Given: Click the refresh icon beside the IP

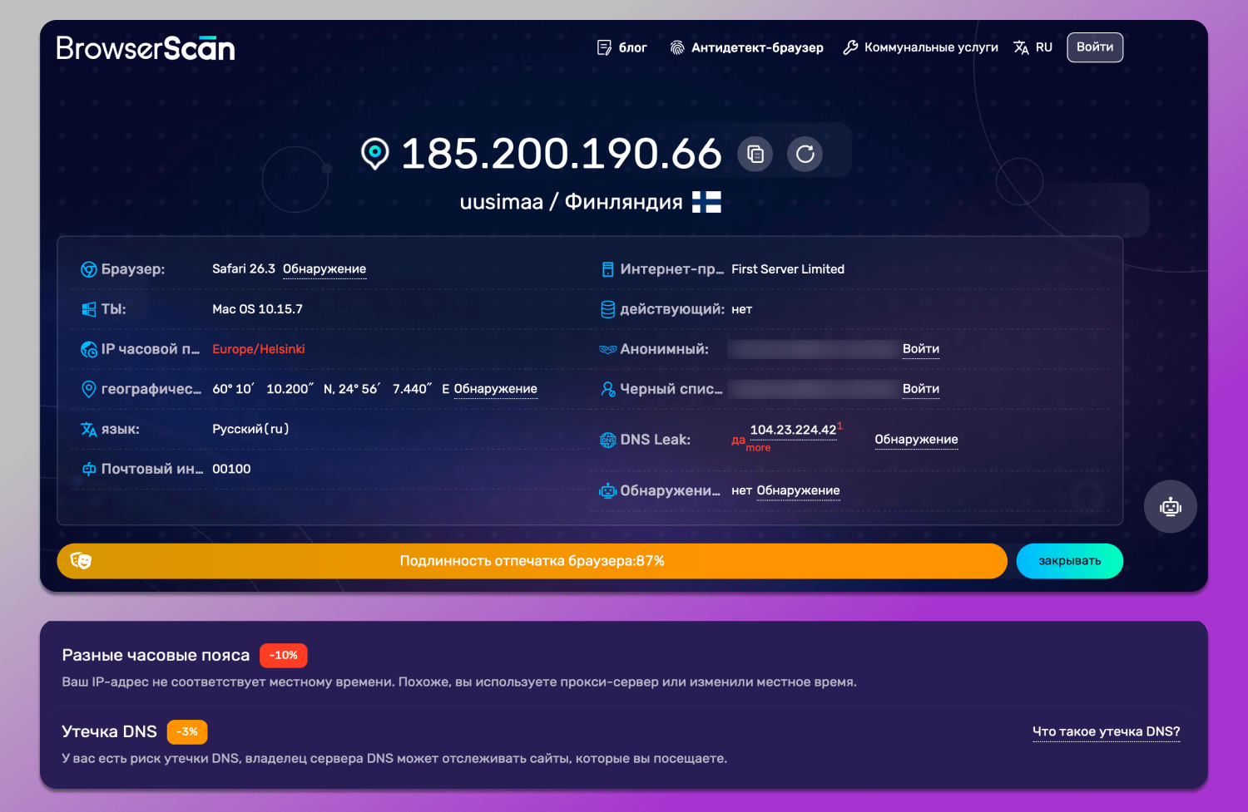Looking at the screenshot, I should [x=804, y=154].
